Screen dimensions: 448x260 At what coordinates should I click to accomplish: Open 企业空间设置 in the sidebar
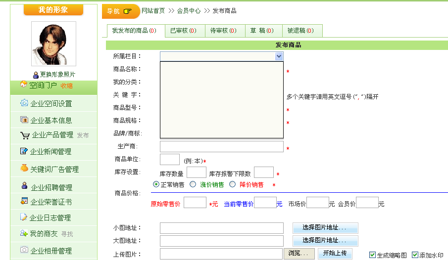51,103
